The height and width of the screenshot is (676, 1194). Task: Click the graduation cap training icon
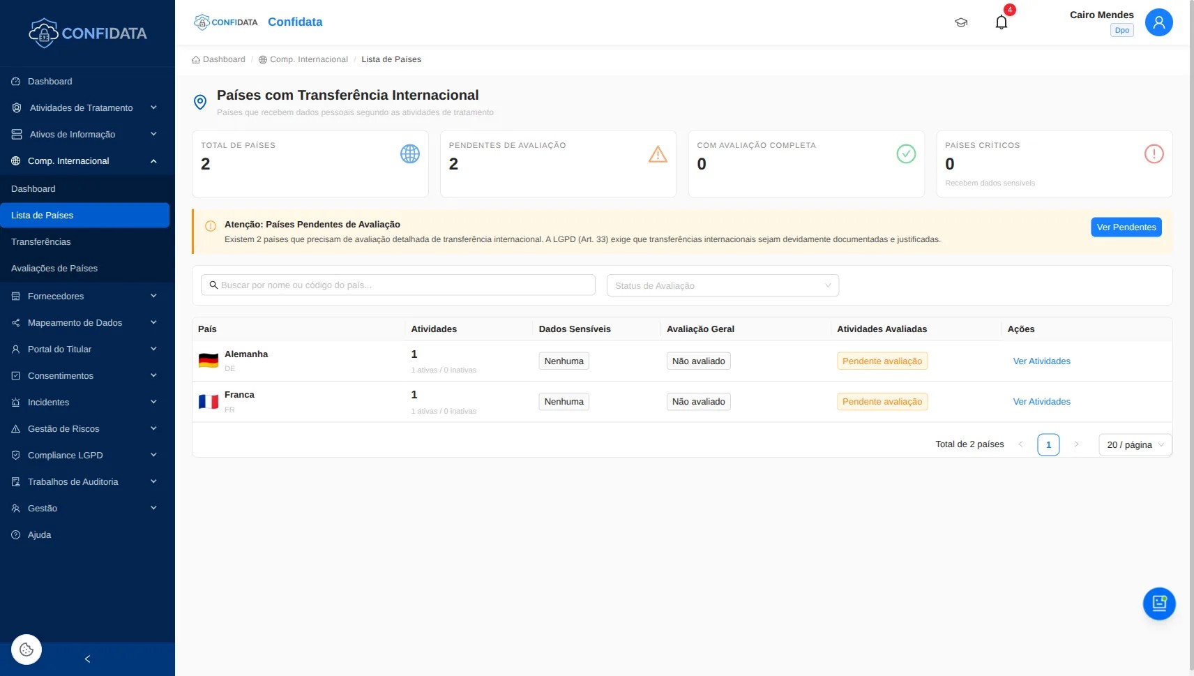point(960,22)
